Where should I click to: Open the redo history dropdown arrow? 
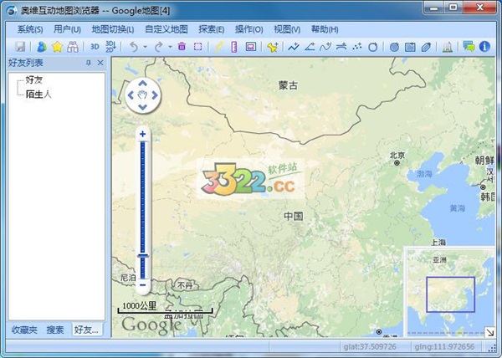pyautogui.click(x=171, y=47)
